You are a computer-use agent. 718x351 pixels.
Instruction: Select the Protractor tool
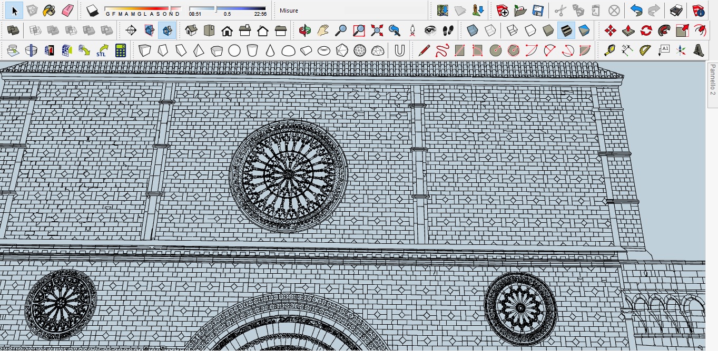pyautogui.click(x=645, y=50)
